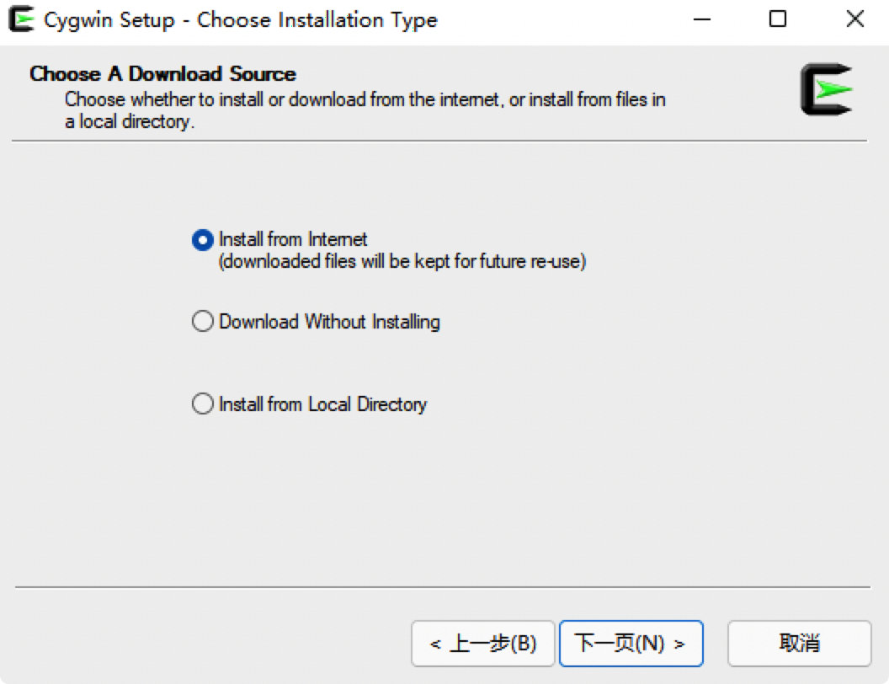The width and height of the screenshot is (889, 684).
Task: Close the Cygwin Setup window
Action: (x=854, y=19)
